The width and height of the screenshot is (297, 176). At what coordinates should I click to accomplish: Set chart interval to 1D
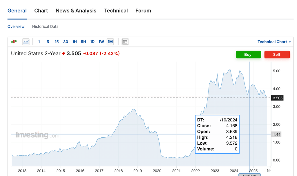(x=92, y=42)
